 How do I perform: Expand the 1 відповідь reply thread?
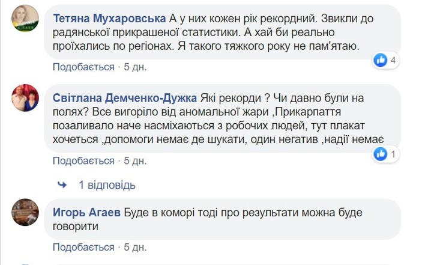107,184
